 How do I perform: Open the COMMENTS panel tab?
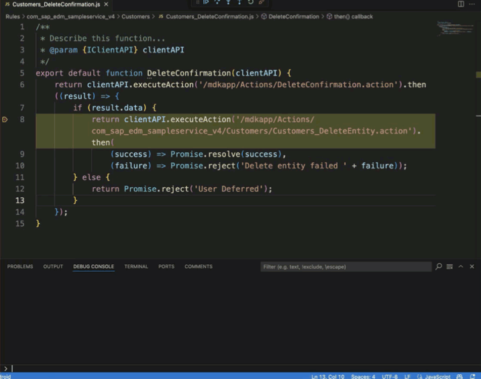click(x=199, y=266)
